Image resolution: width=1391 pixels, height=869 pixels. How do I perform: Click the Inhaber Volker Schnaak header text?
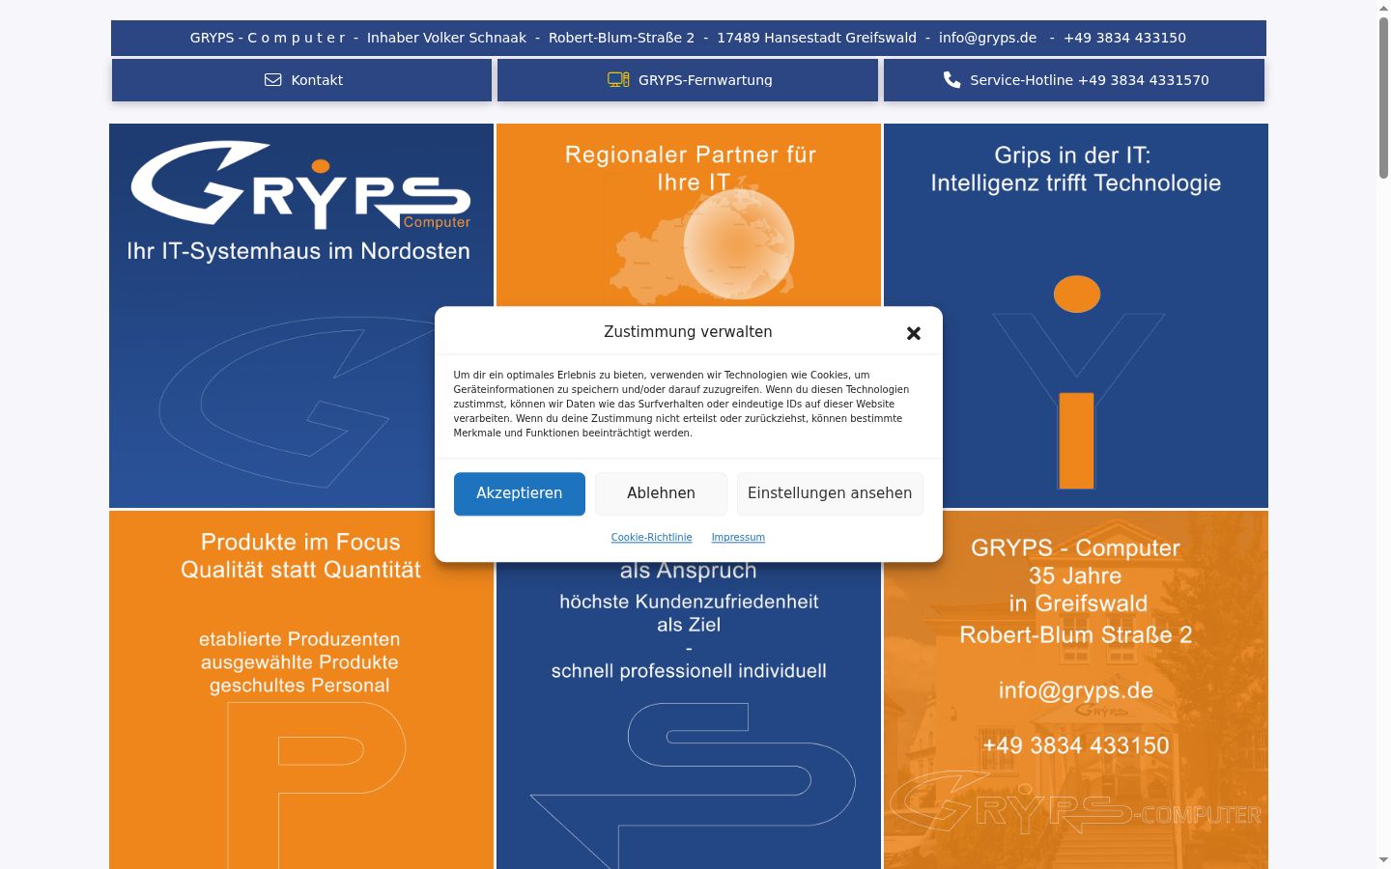pos(446,38)
